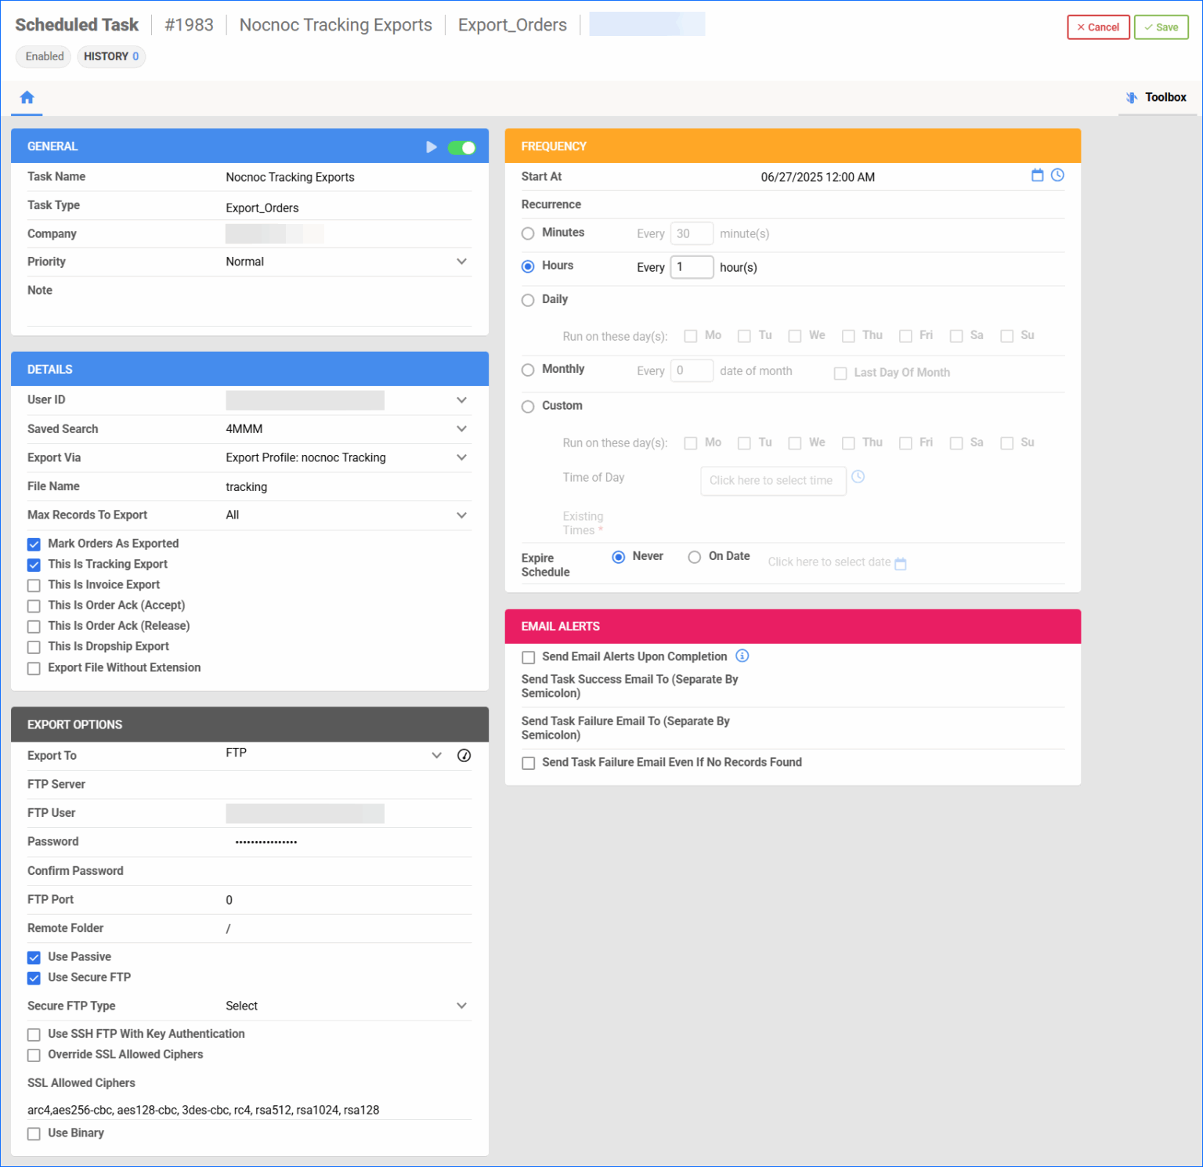Switch to the Home tab
The height and width of the screenshot is (1167, 1203).
pos(27,97)
